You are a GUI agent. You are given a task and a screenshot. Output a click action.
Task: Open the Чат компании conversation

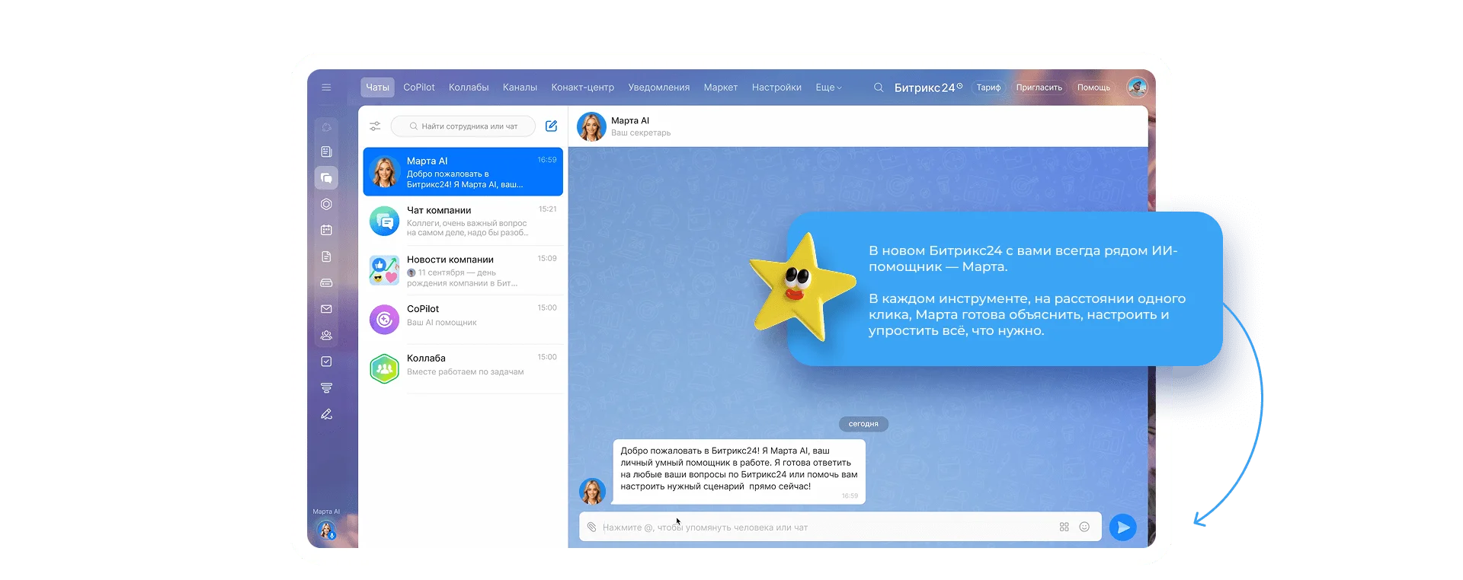463,221
